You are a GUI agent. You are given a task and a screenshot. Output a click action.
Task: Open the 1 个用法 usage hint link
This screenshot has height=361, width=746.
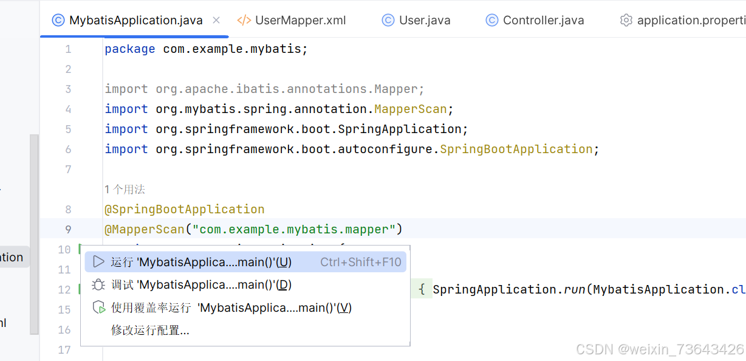125,189
